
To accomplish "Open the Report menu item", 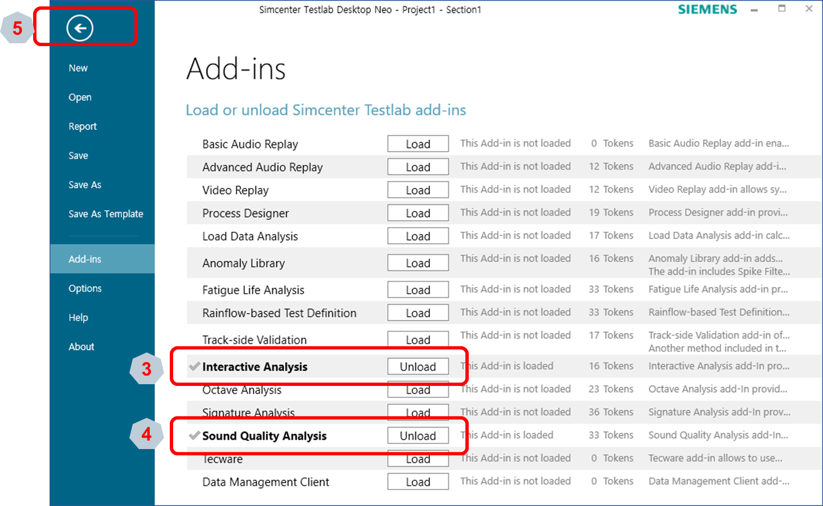I will pyautogui.click(x=83, y=126).
